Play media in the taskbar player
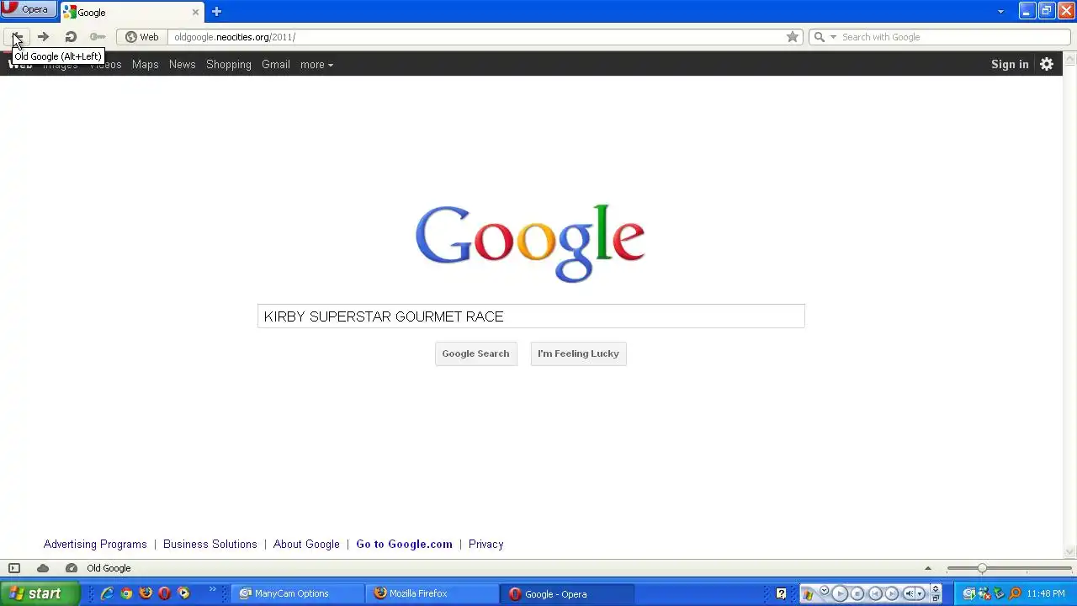Screen dimensions: 1077x606 tap(840, 593)
